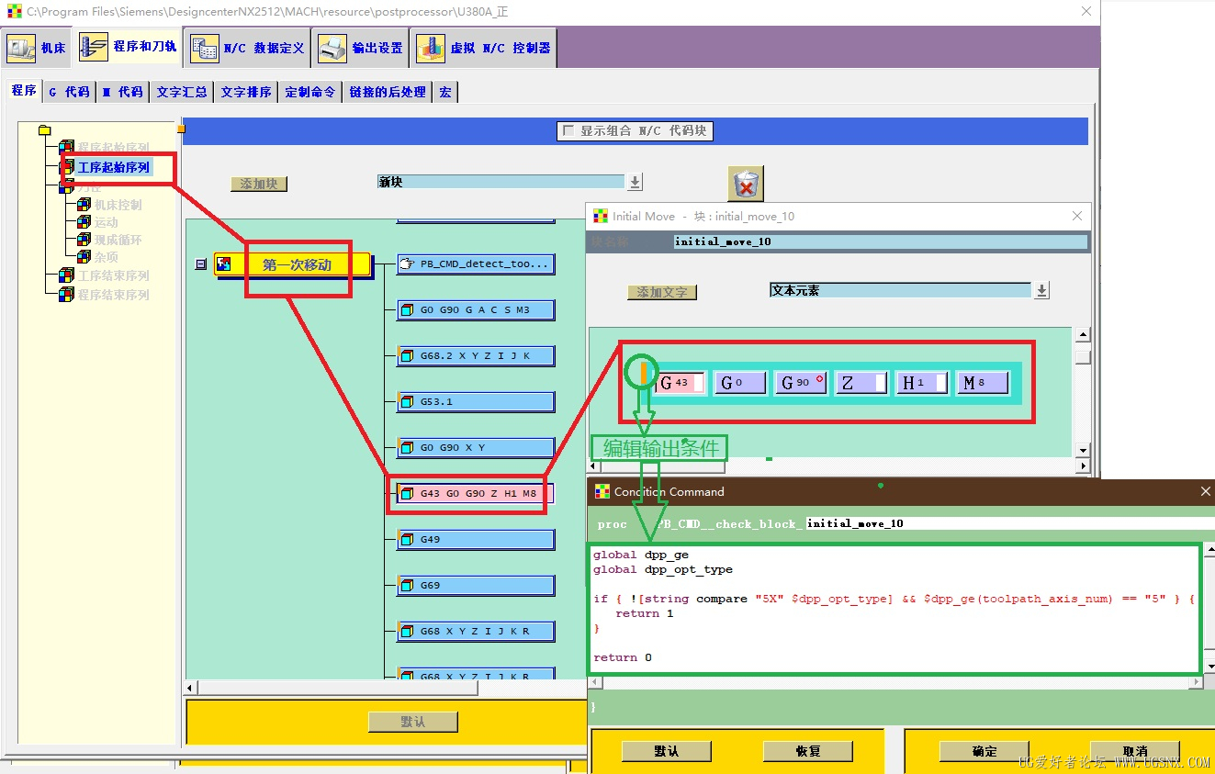Viewport: 1215px width, 774px height.
Task: Click the 添加文字 button
Action: pos(662,292)
